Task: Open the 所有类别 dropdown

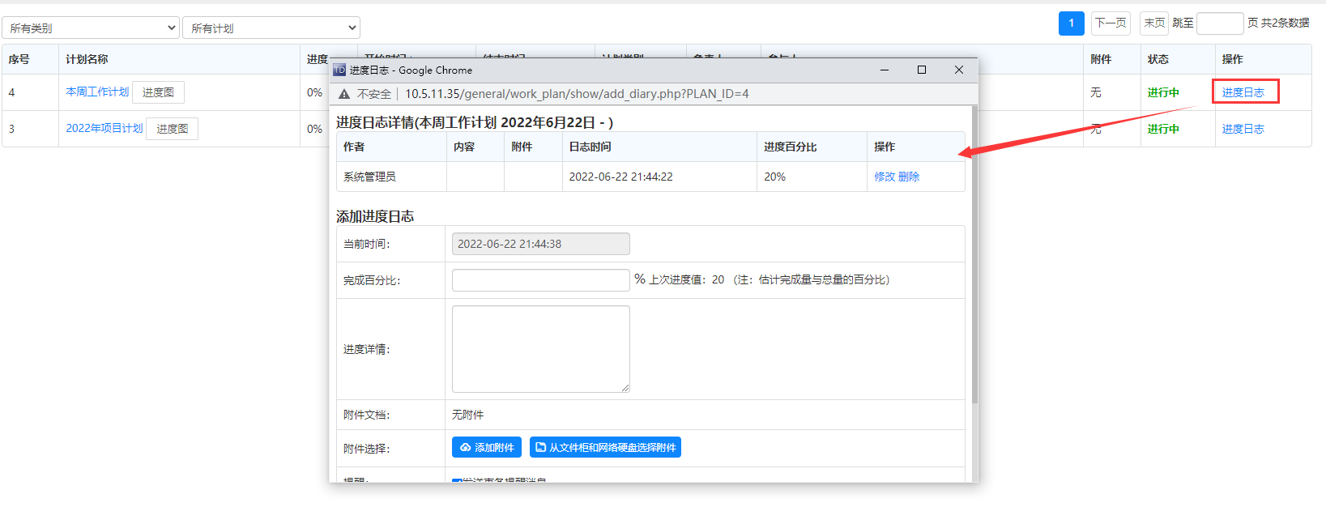Action: pyautogui.click(x=90, y=28)
